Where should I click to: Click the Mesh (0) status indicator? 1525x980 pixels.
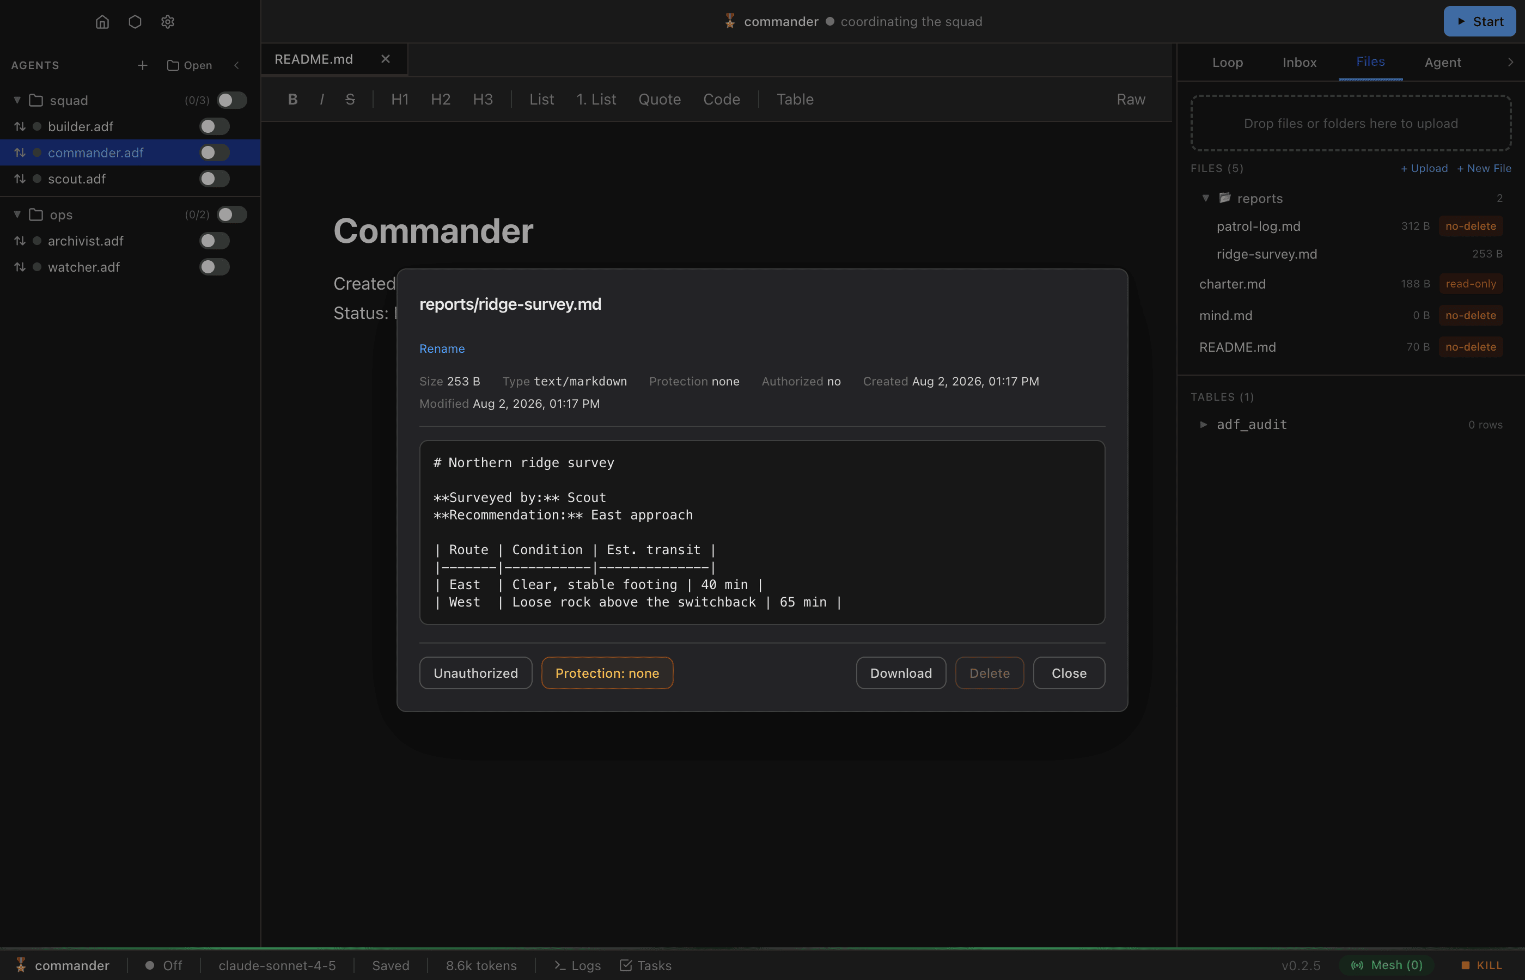click(x=1386, y=965)
